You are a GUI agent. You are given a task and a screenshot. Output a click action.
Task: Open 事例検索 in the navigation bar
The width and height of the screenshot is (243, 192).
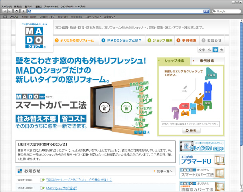tap(187, 40)
